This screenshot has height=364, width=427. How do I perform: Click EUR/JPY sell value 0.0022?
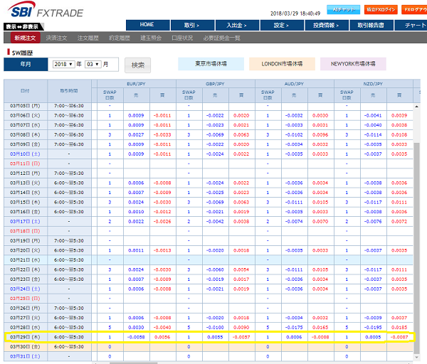(x=136, y=221)
